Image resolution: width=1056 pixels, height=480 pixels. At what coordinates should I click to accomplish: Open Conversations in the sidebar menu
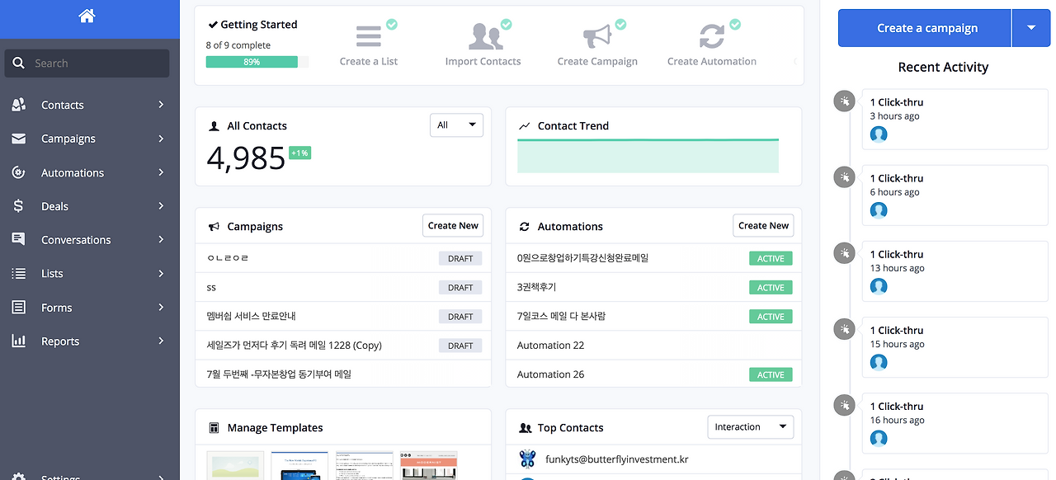(x=76, y=239)
